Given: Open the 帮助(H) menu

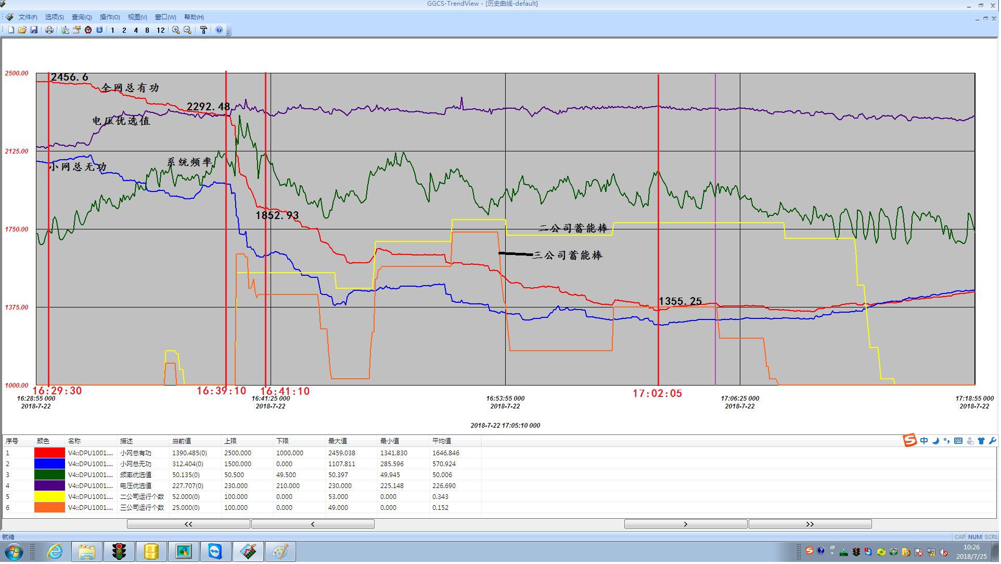Looking at the screenshot, I should coord(194,17).
